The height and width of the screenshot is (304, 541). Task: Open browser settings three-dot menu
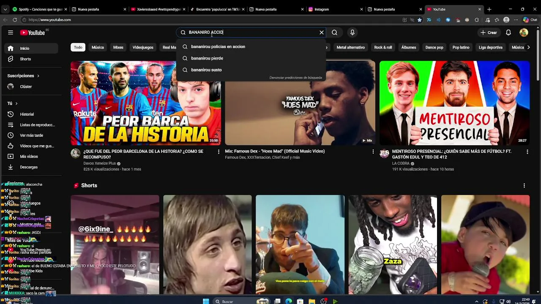(516, 20)
